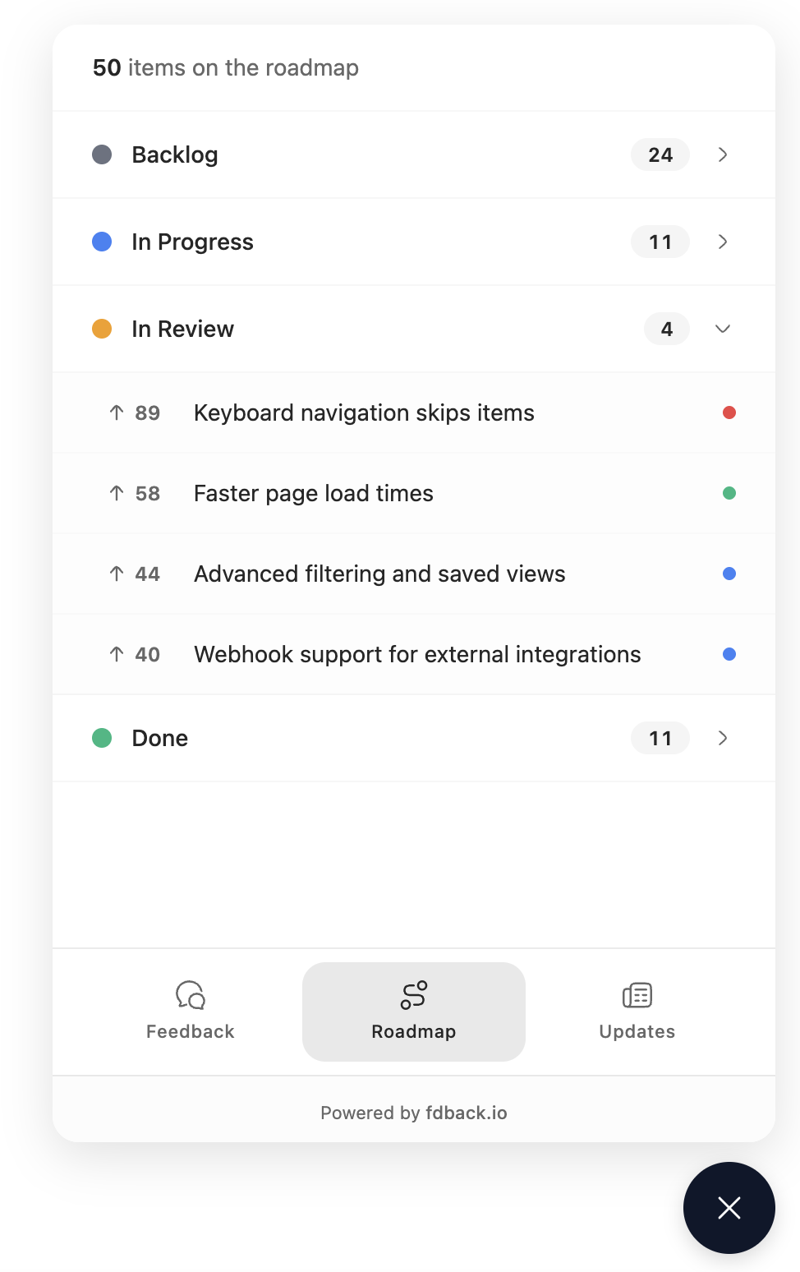Switch to the Updates tab
The image size is (800, 1272).
[637, 1012]
